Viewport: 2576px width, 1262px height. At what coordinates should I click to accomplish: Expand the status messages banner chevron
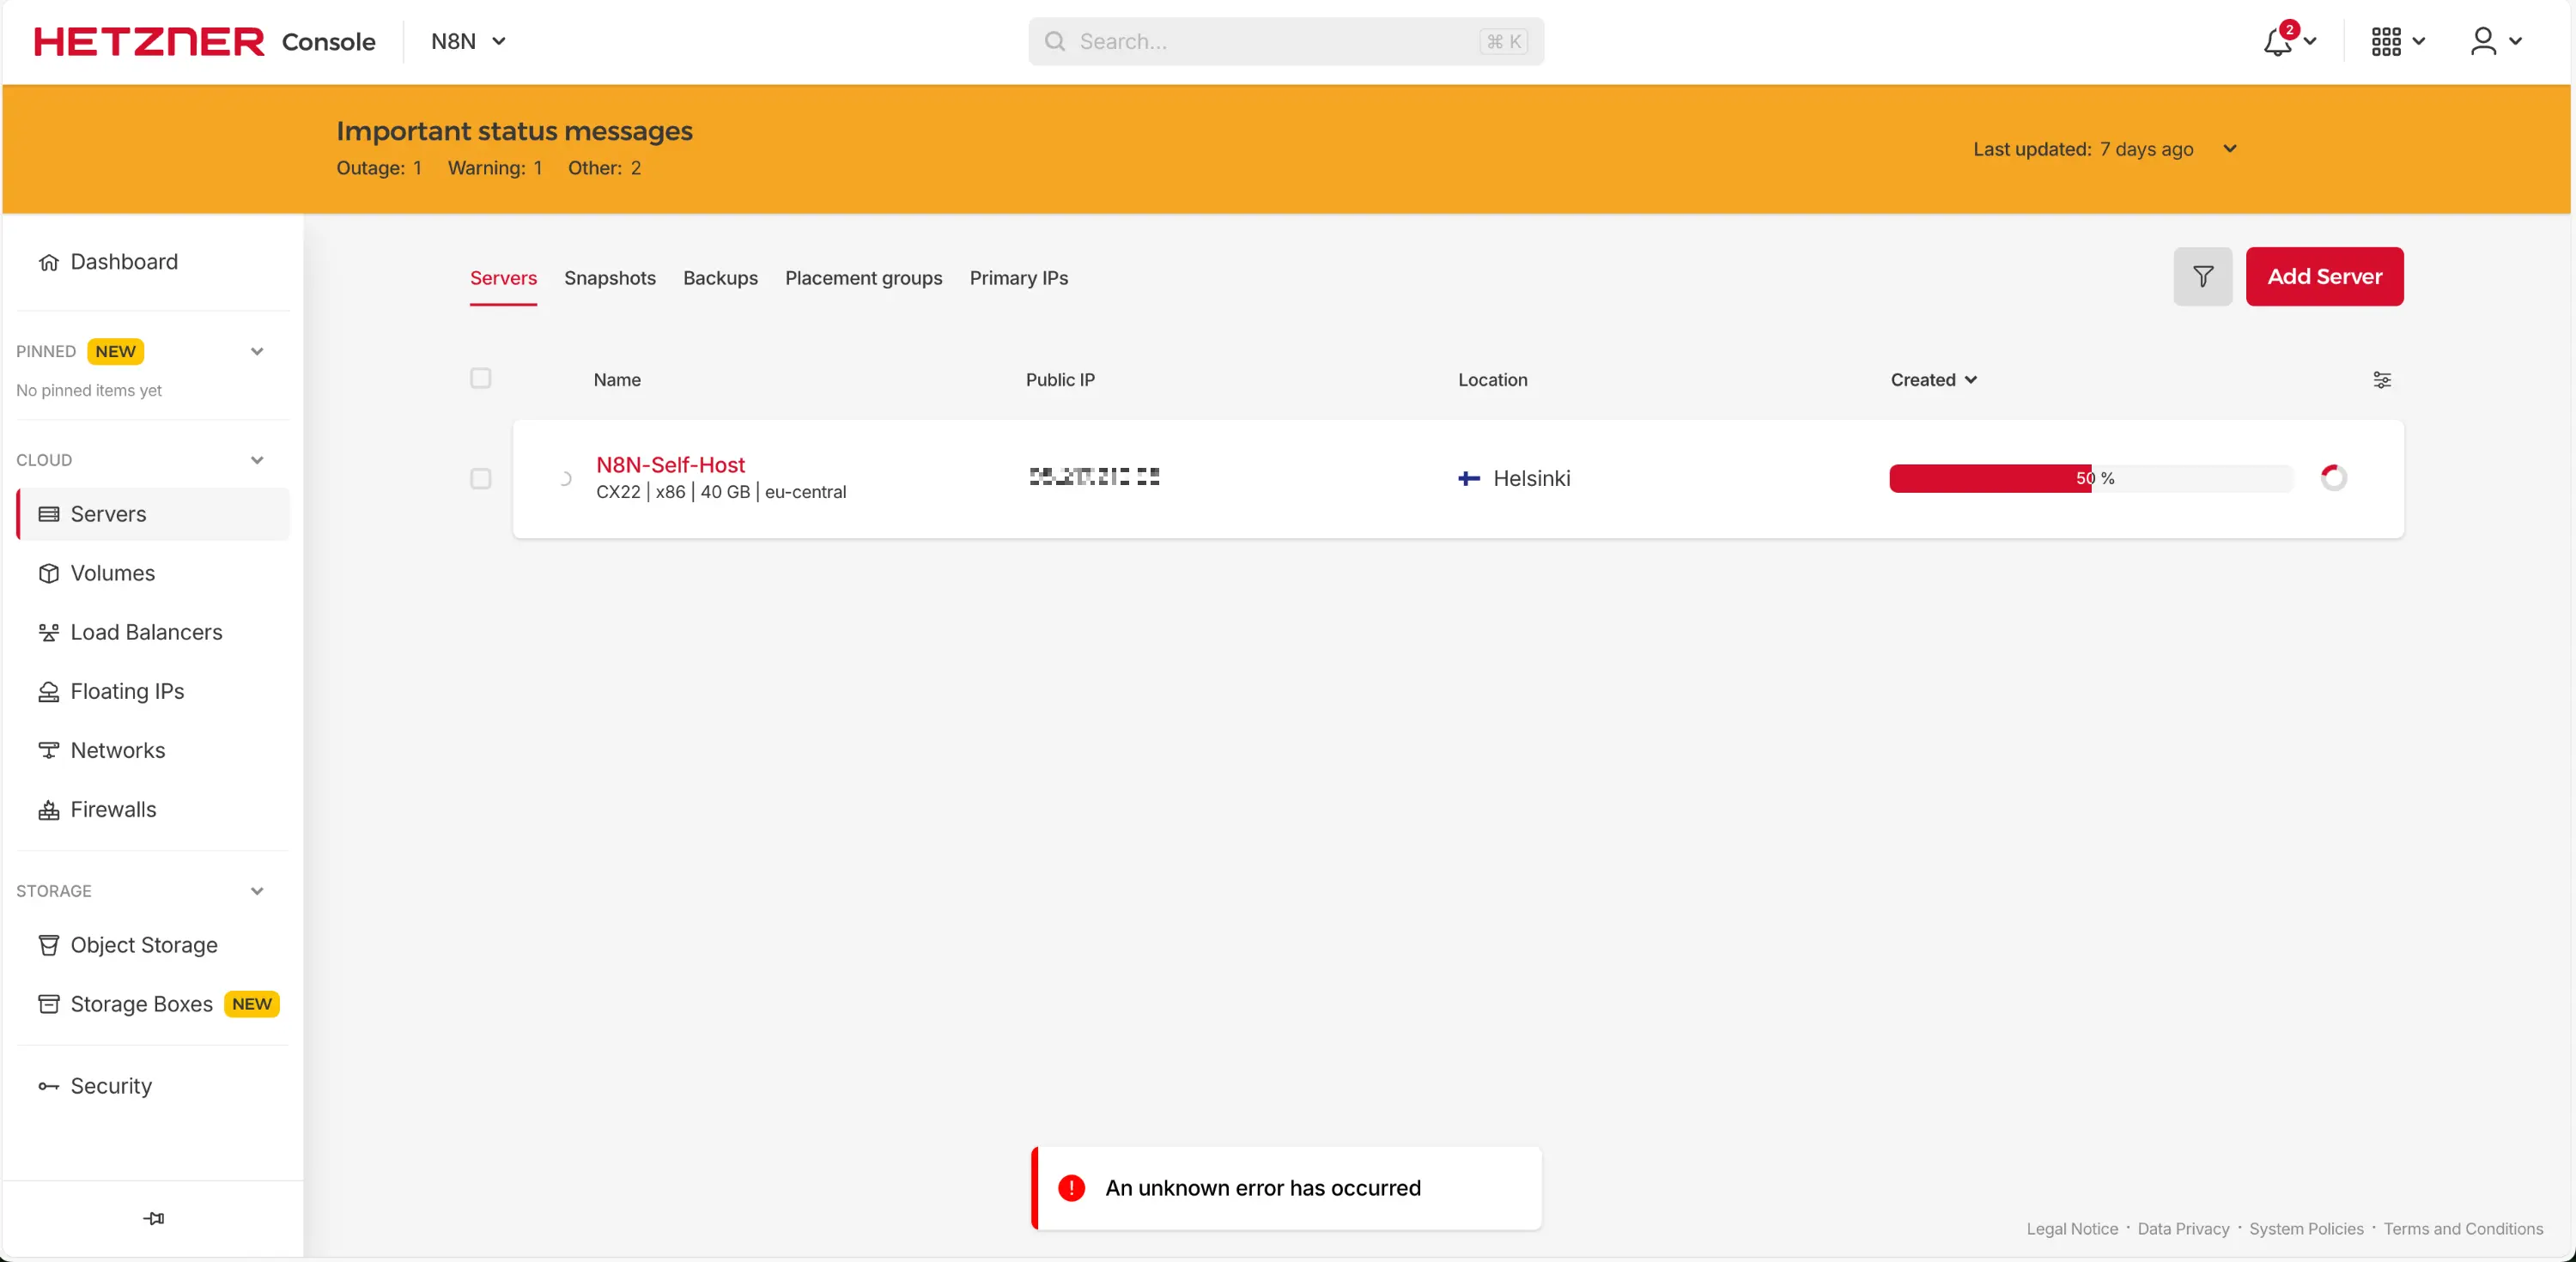tap(2229, 149)
